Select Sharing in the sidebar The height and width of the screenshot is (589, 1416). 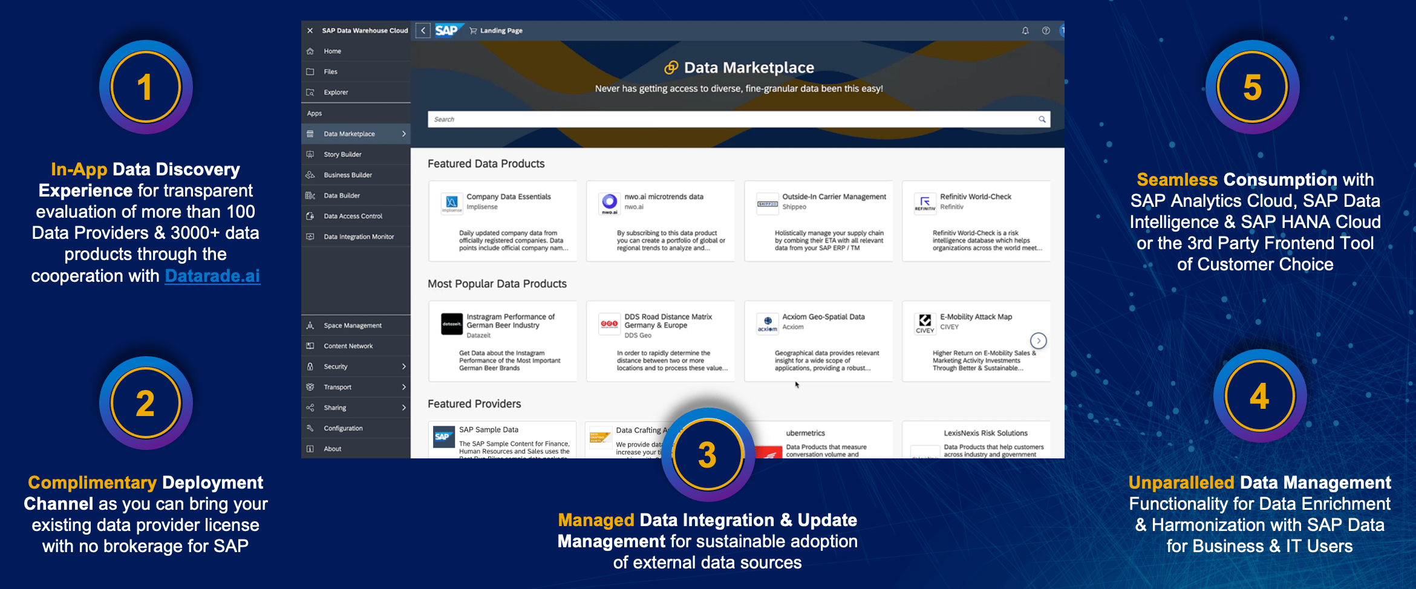pyautogui.click(x=356, y=408)
